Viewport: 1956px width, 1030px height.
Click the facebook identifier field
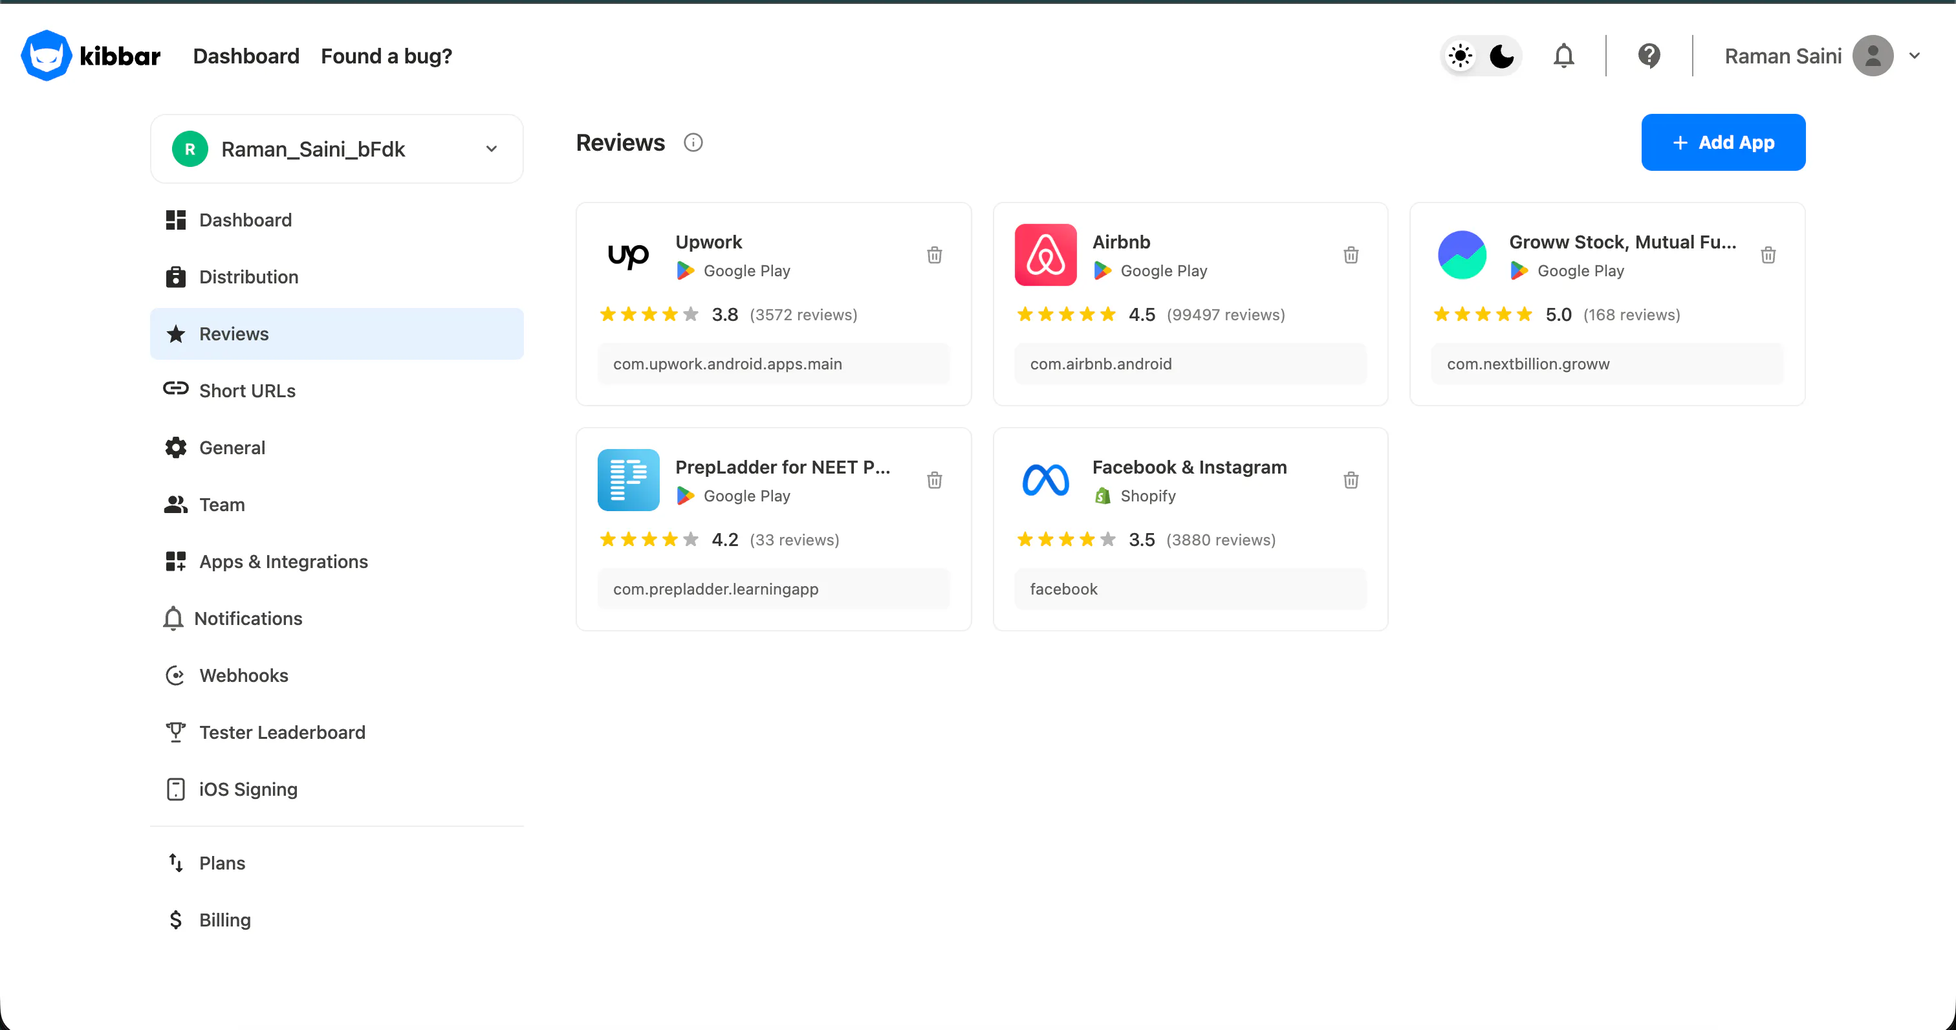tap(1190, 589)
